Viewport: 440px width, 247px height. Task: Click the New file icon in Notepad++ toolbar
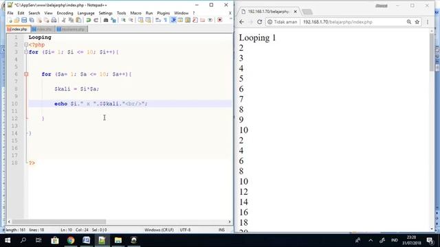pos(10,20)
